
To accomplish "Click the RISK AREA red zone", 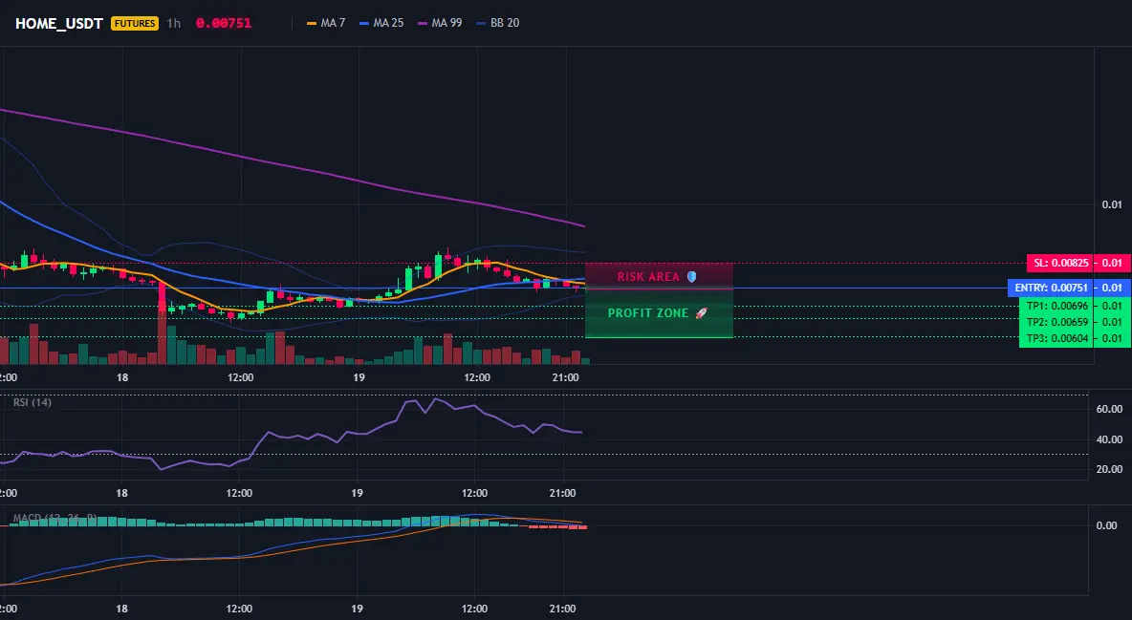I will tap(659, 276).
